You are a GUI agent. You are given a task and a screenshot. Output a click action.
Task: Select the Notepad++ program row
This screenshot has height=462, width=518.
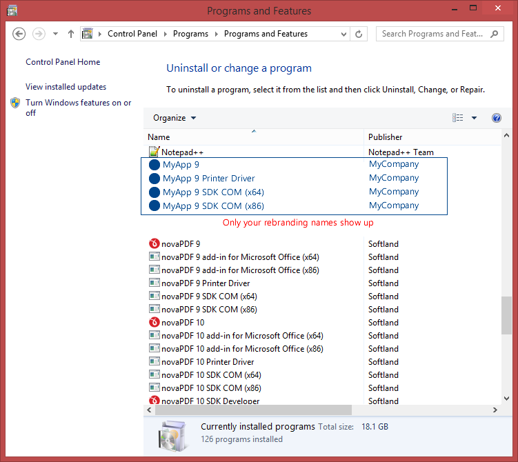point(322,152)
